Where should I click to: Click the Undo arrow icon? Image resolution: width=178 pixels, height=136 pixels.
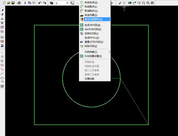click(x=40, y=3)
